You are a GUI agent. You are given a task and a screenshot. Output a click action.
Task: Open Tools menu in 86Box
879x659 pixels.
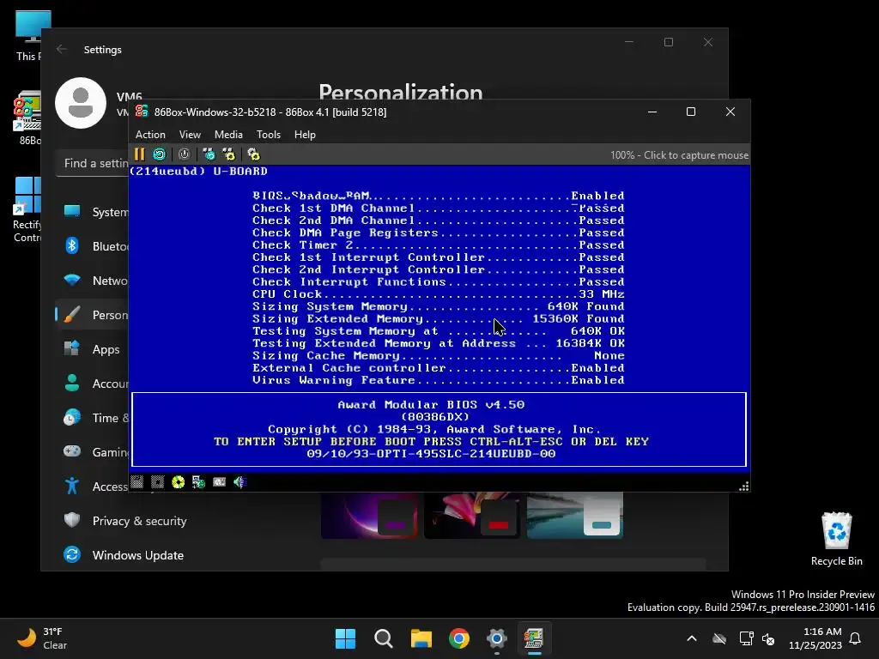pyautogui.click(x=269, y=135)
